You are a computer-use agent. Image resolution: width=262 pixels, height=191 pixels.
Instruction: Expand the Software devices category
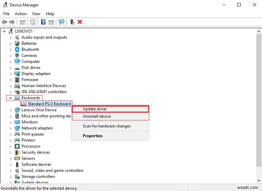pyautogui.click(x=11, y=165)
